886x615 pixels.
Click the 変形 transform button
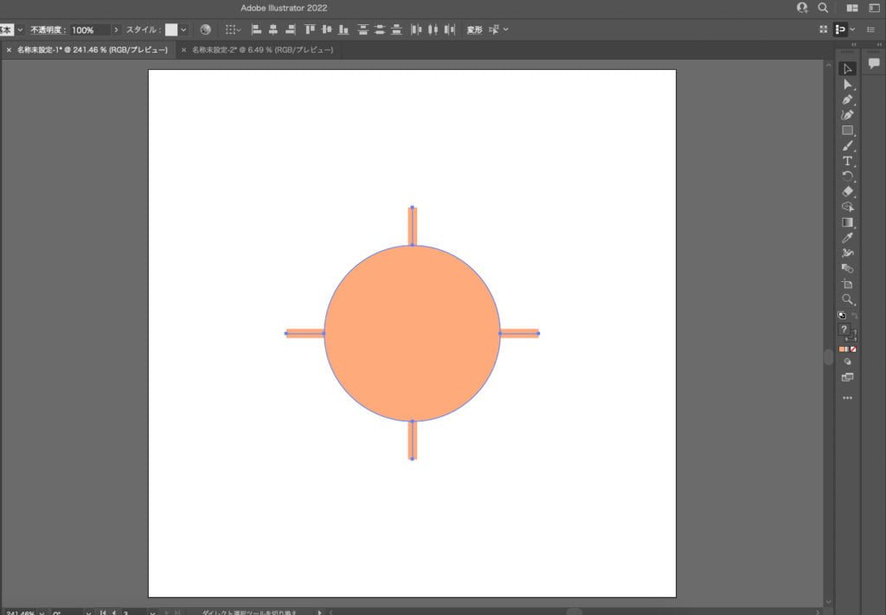pyautogui.click(x=474, y=29)
